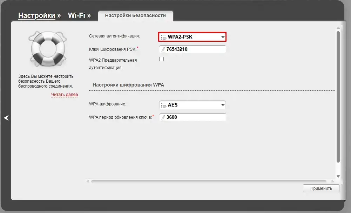Click the scrollbar down arrow
This screenshot has height=213, width=351.
[x=338, y=176]
